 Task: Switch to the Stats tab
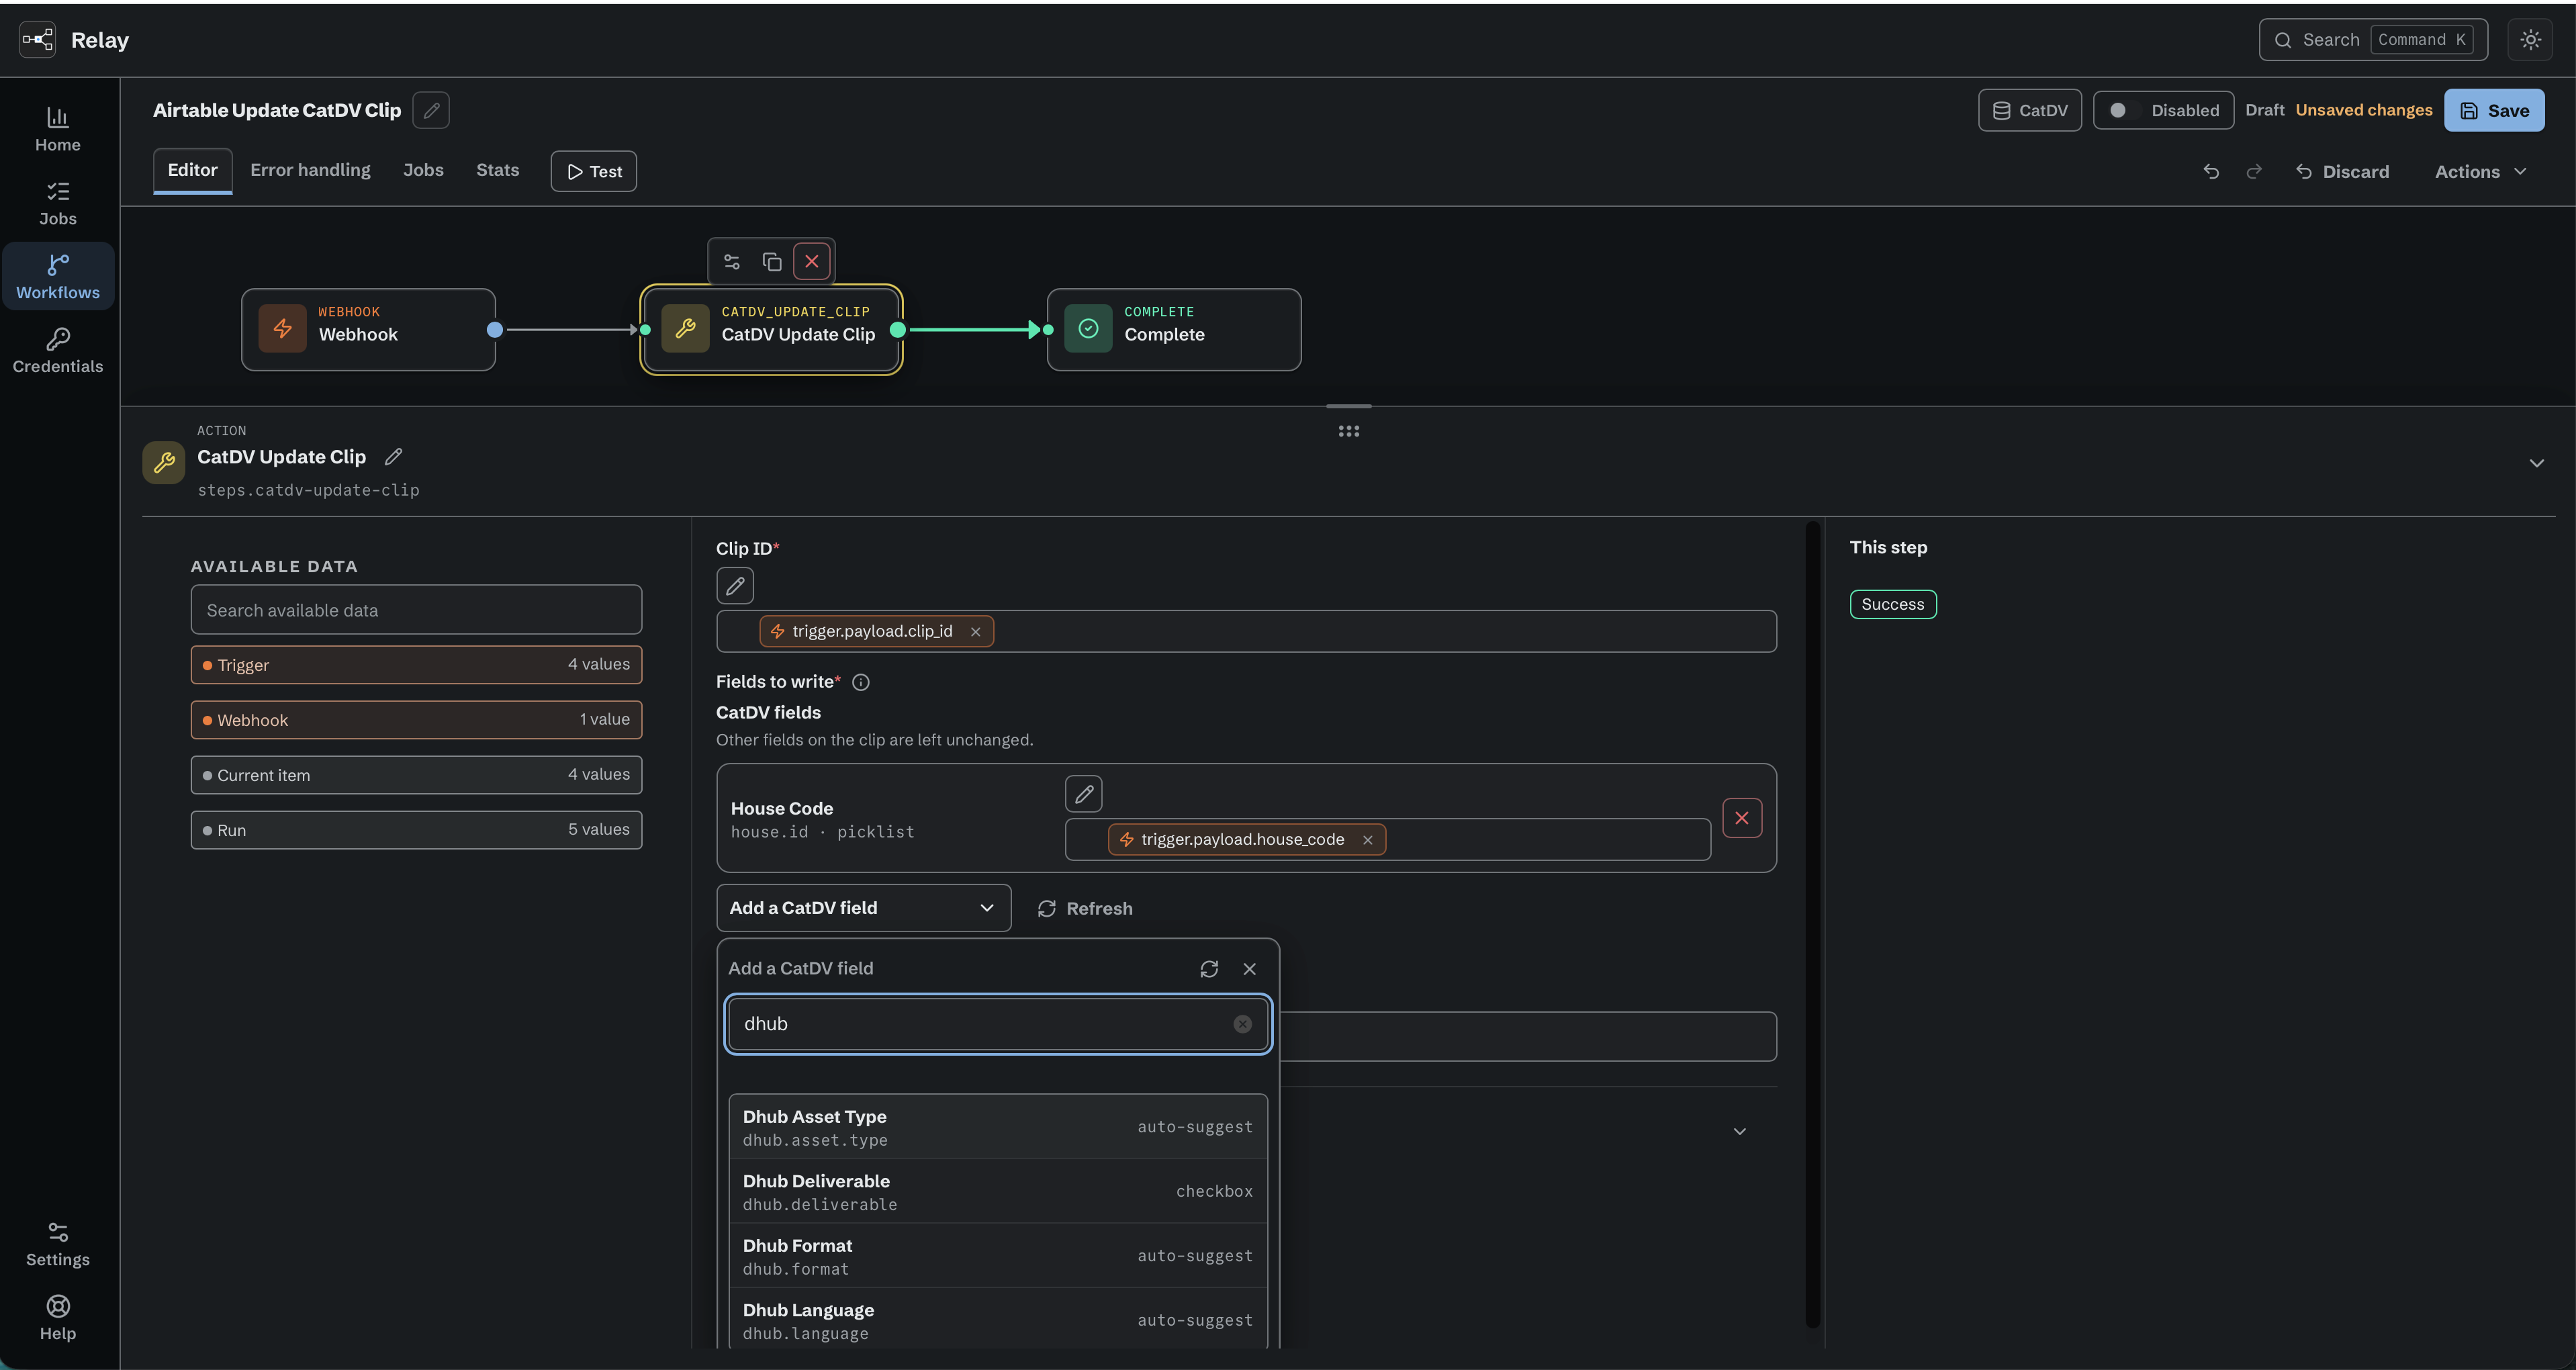[x=497, y=170]
